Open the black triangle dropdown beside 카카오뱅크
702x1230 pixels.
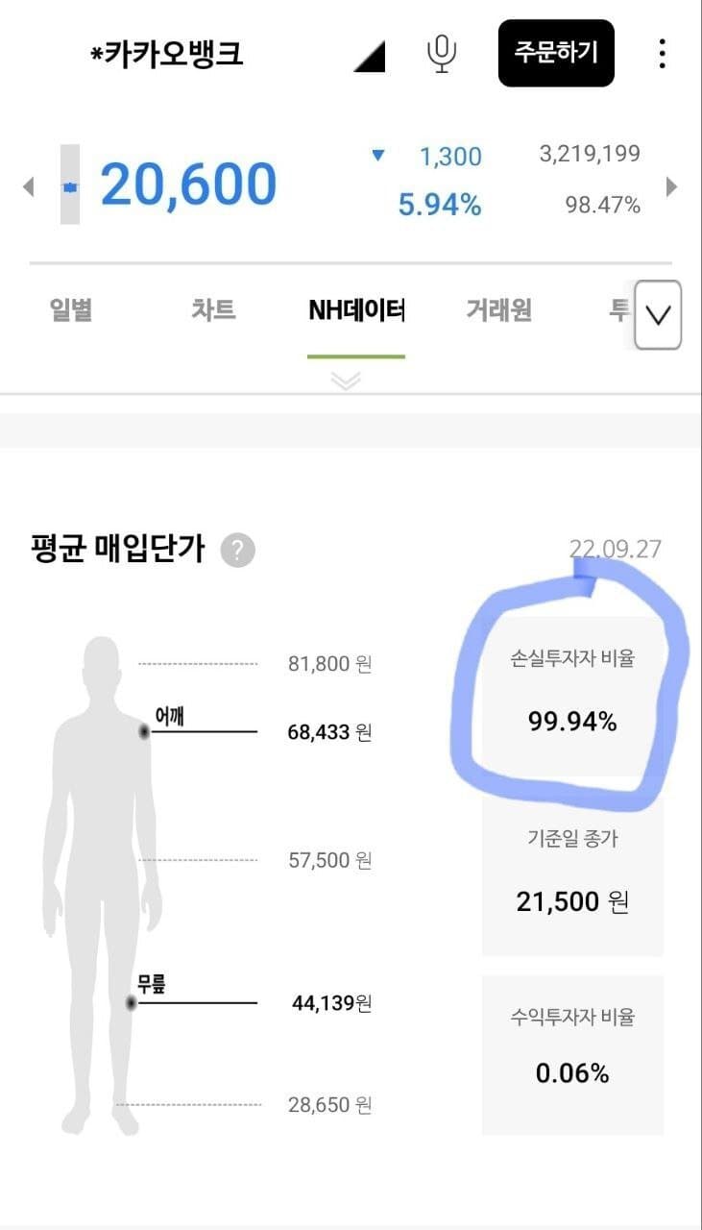coord(370,58)
